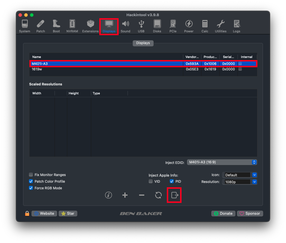Open the Patch toolbar section
Screen dimensions: 286x243
40,26
